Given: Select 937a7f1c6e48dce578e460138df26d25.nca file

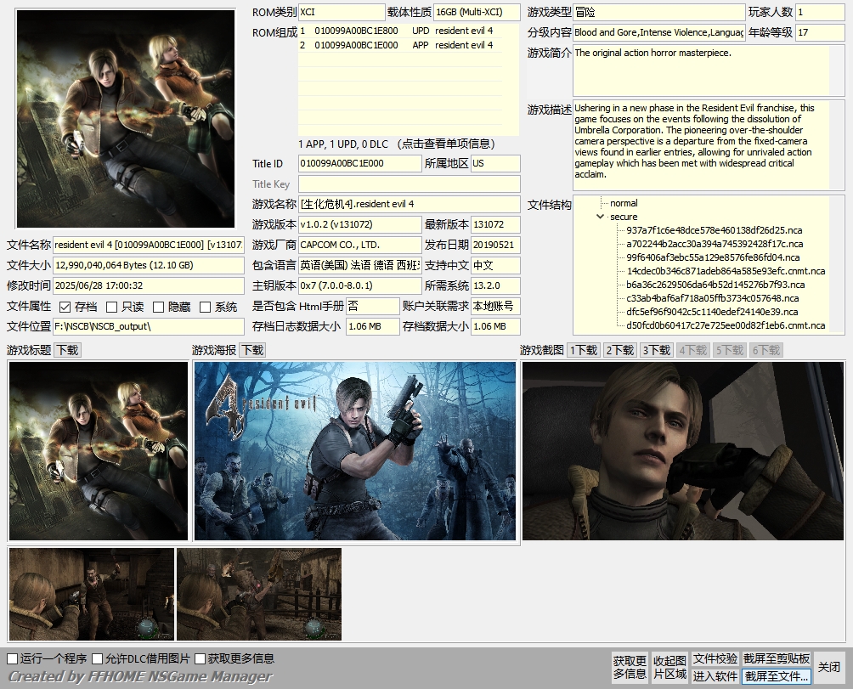Looking at the screenshot, I should (x=714, y=230).
